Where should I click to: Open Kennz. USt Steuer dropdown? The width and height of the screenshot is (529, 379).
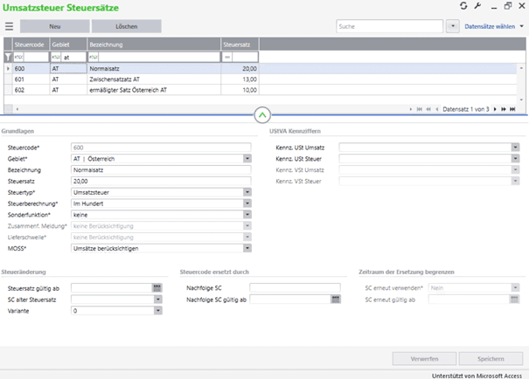pos(515,159)
